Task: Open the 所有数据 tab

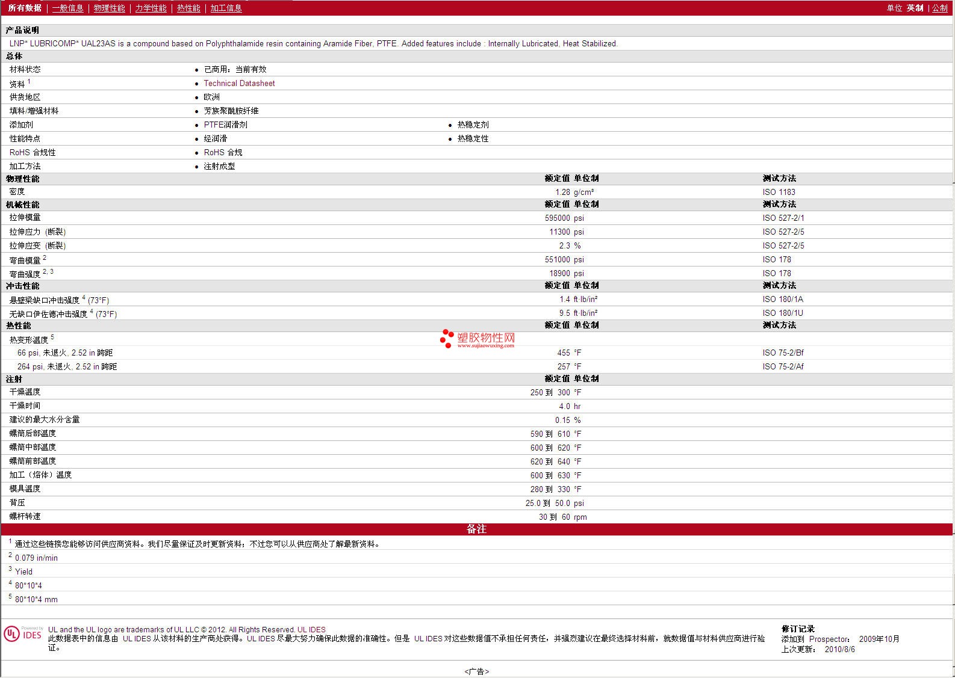Action: pos(25,8)
